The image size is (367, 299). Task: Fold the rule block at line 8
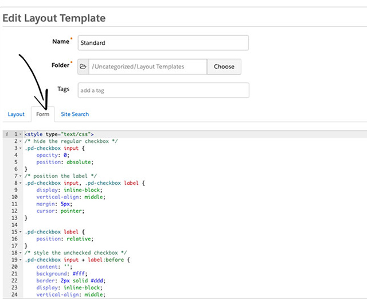[21, 183]
